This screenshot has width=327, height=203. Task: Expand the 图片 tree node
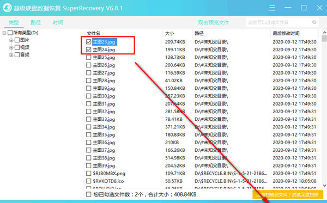tap(11, 40)
